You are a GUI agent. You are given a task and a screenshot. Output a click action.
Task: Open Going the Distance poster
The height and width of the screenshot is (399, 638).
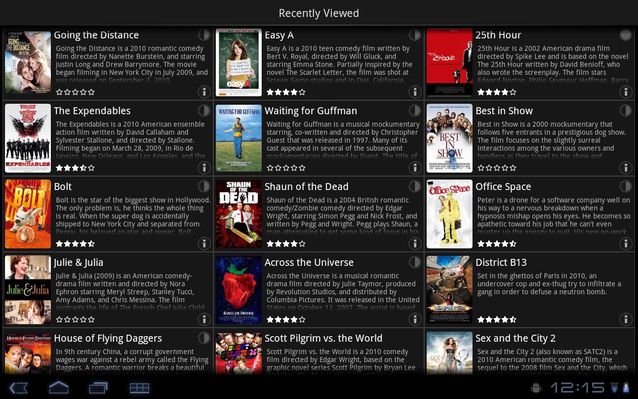[28, 62]
